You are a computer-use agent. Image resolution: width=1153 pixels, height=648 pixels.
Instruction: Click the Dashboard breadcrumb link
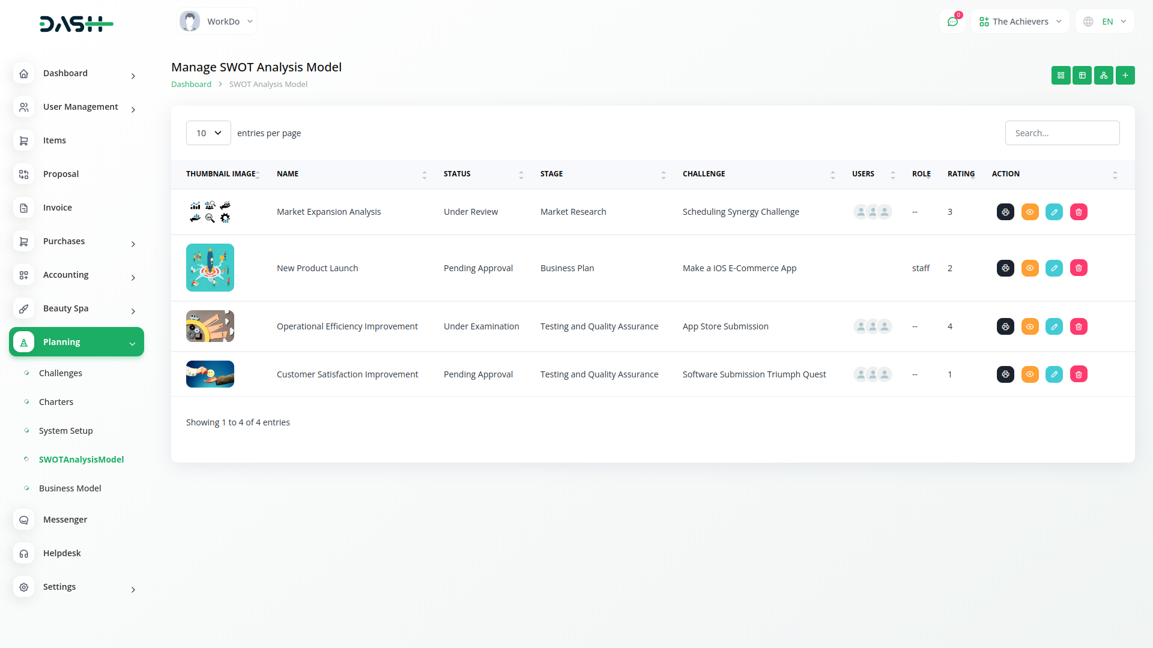tap(191, 85)
